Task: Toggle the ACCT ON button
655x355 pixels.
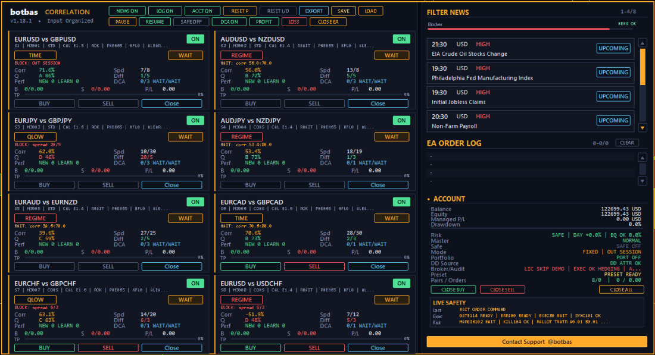Action: pyautogui.click(x=202, y=11)
